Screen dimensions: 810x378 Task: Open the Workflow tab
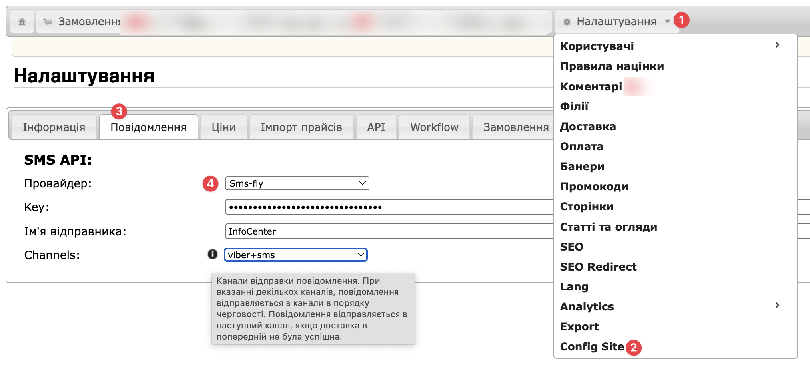[x=434, y=127]
